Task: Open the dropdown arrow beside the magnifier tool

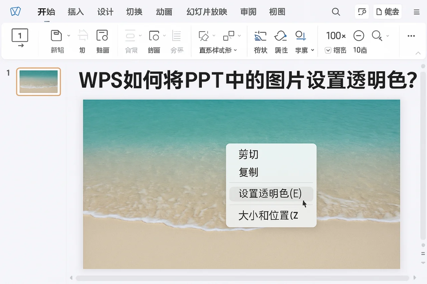Action: click(388, 36)
